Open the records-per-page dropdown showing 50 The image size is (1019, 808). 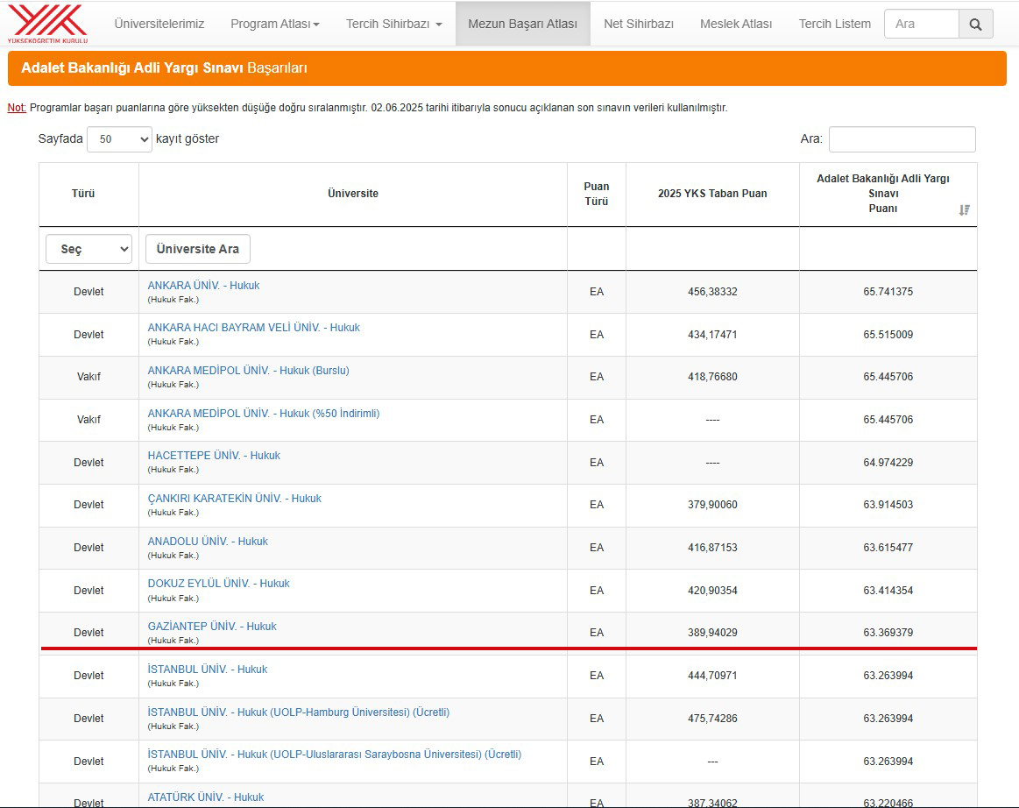[119, 138]
